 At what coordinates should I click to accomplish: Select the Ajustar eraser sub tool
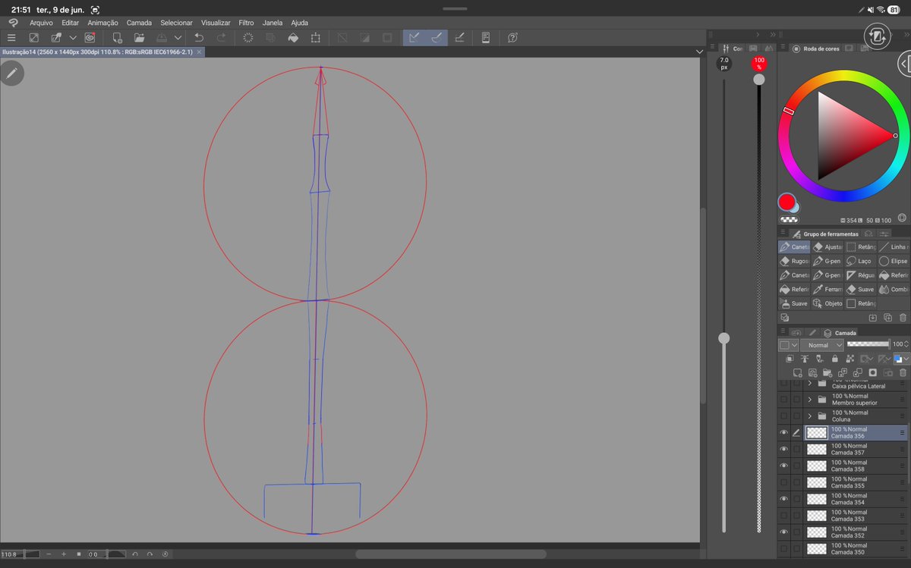827,246
